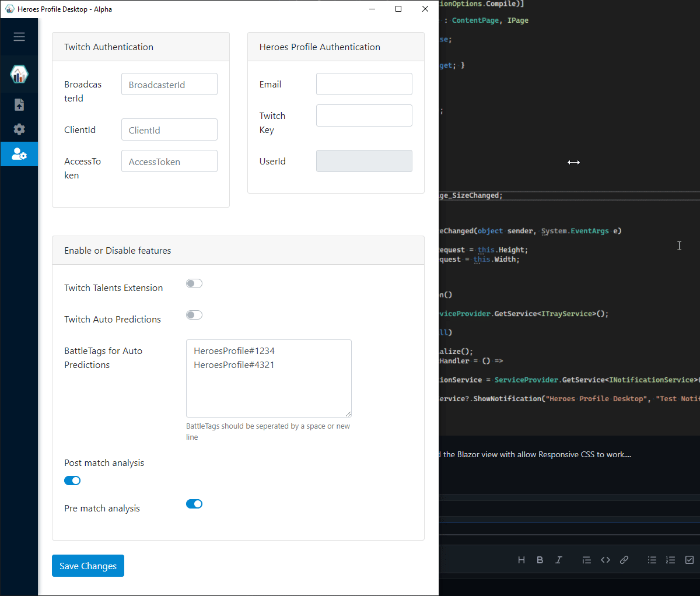
Task: Click the Save Changes button
Action: (x=88, y=566)
